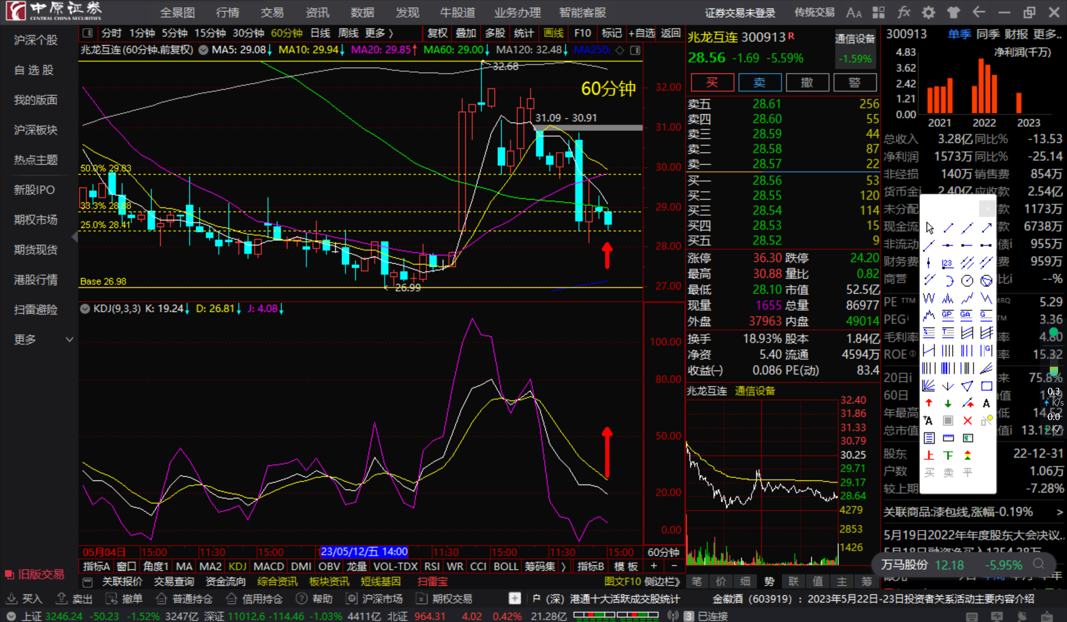Viewport: 1067px width, 622px height.
Task: Toggle 复权 price adjustment
Action: click(x=437, y=33)
